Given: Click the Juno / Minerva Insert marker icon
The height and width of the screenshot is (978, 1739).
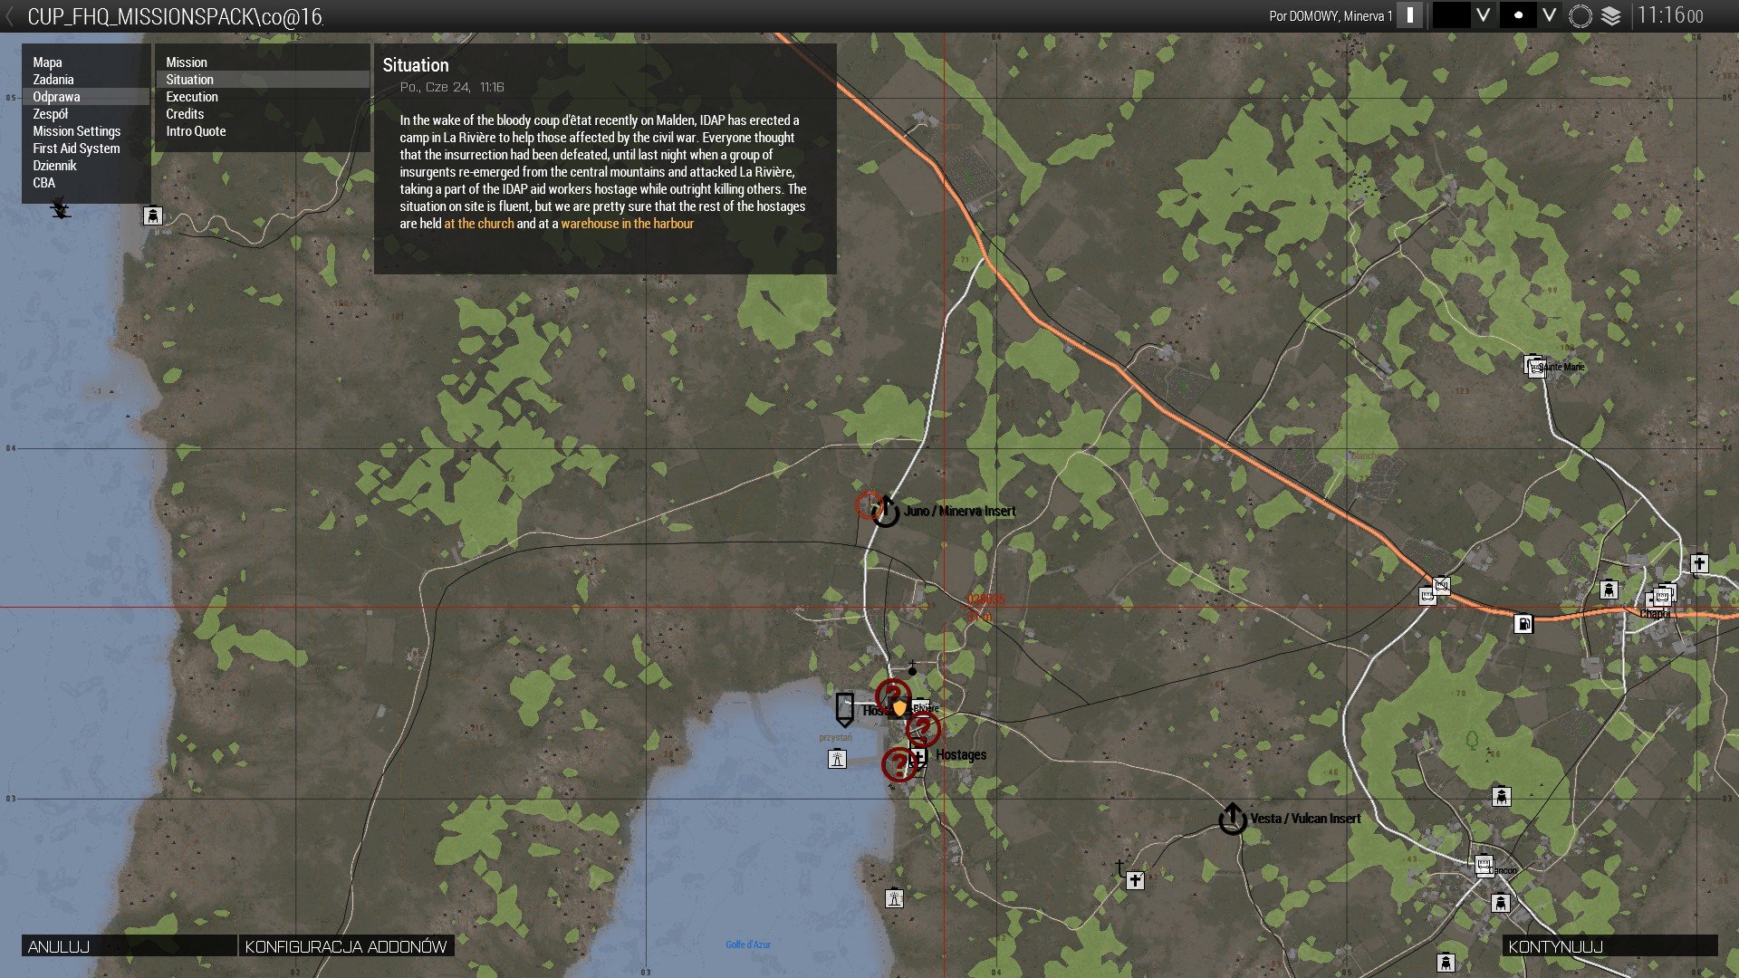Looking at the screenshot, I should (x=885, y=512).
